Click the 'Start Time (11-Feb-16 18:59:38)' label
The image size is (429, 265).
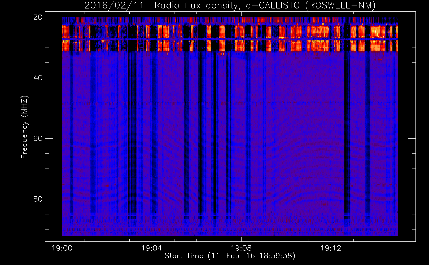click(x=230, y=256)
